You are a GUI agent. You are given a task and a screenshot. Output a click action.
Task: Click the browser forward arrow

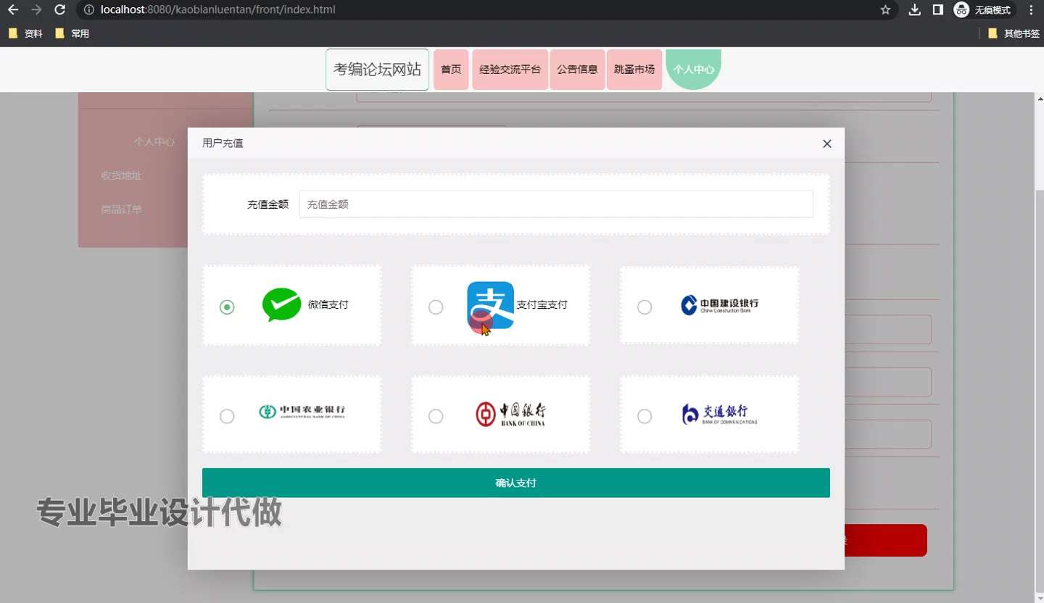point(36,10)
